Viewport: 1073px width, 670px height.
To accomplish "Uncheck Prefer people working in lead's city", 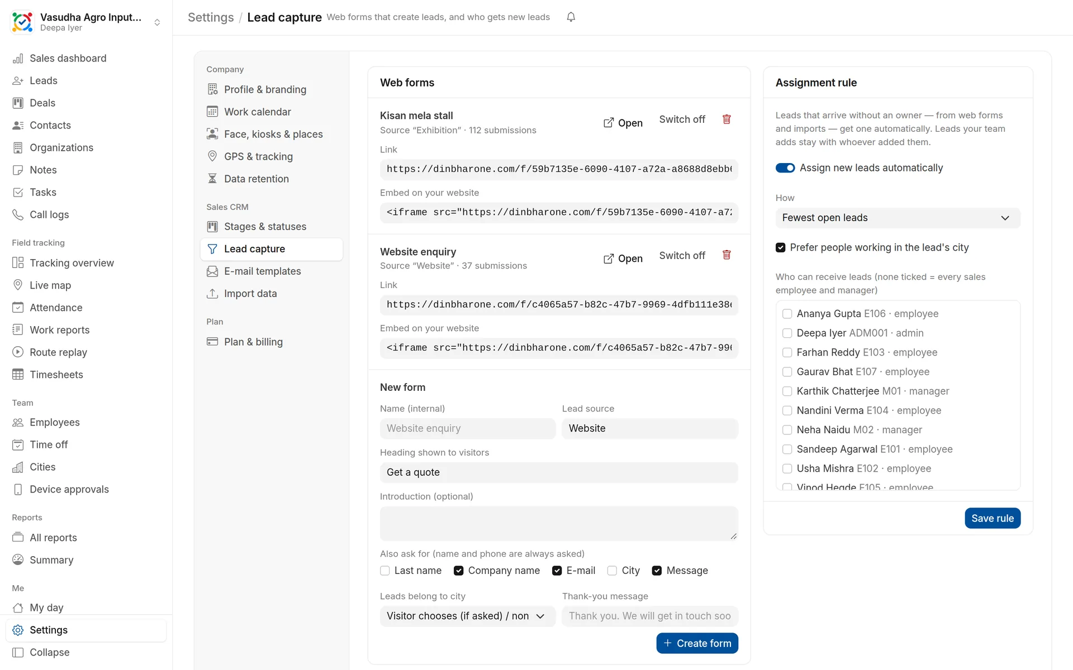I will 781,247.
